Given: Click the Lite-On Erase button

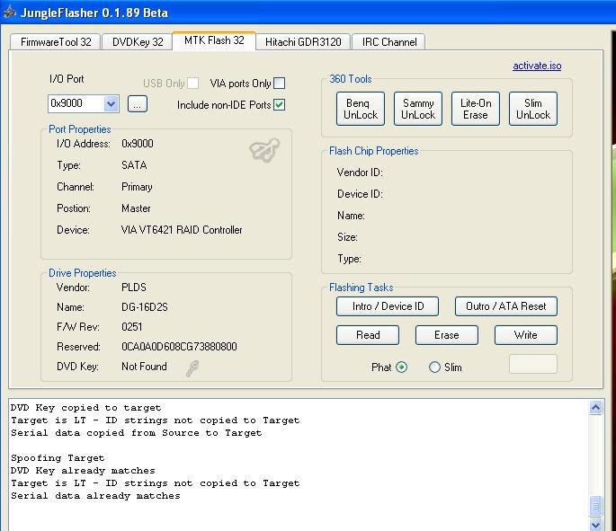Looking at the screenshot, I should [x=476, y=109].
